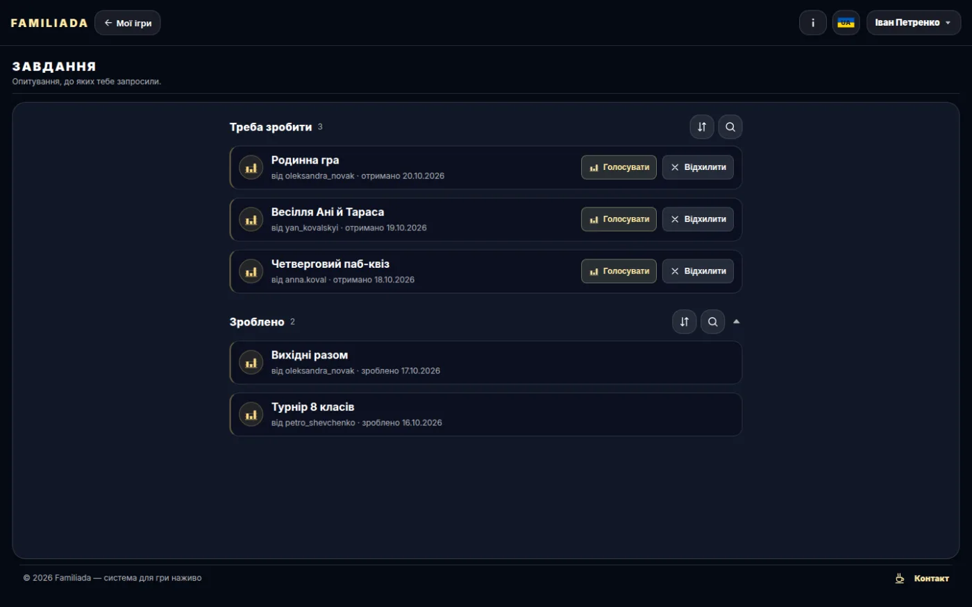Click the Треба зробити section heading
The height and width of the screenshot is (607, 972).
coord(271,127)
